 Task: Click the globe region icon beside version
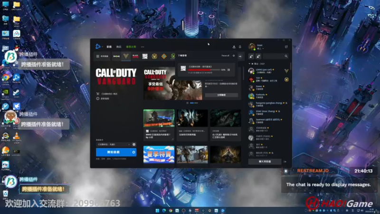(134, 145)
